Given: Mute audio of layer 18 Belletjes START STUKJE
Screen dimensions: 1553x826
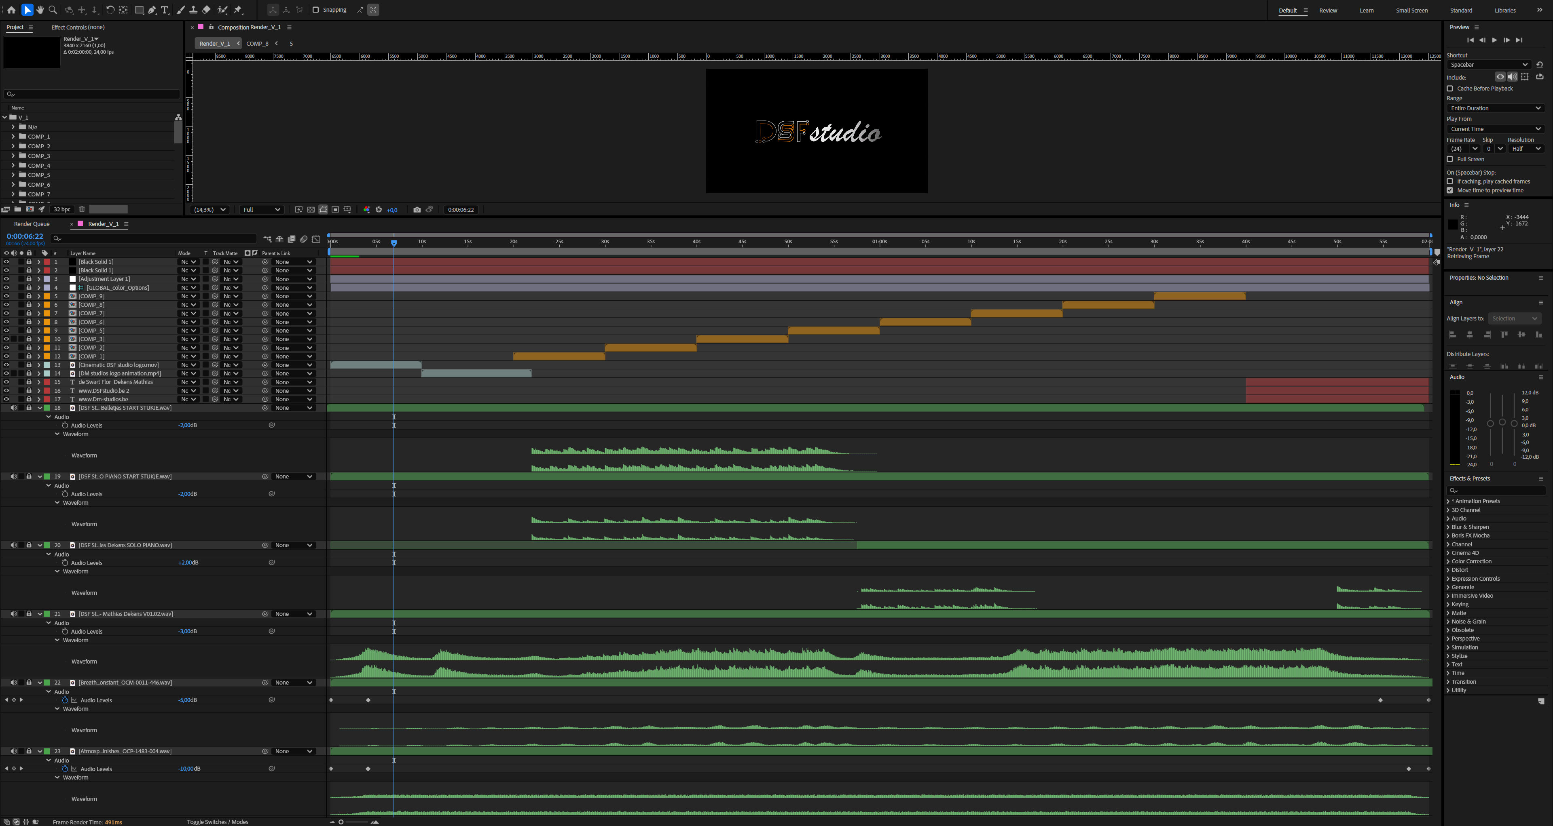Looking at the screenshot, I should click(13, 408).
